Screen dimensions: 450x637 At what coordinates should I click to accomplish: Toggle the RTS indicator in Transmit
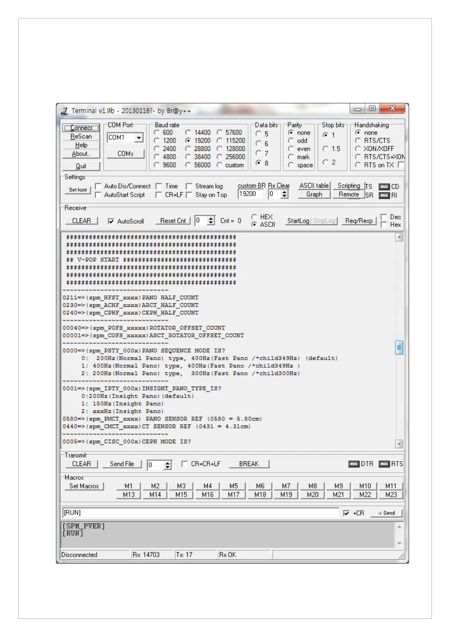(384, 464)
